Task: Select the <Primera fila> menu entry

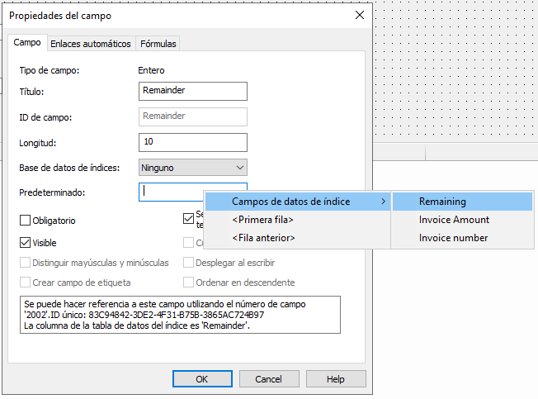Action: (298, 220)
